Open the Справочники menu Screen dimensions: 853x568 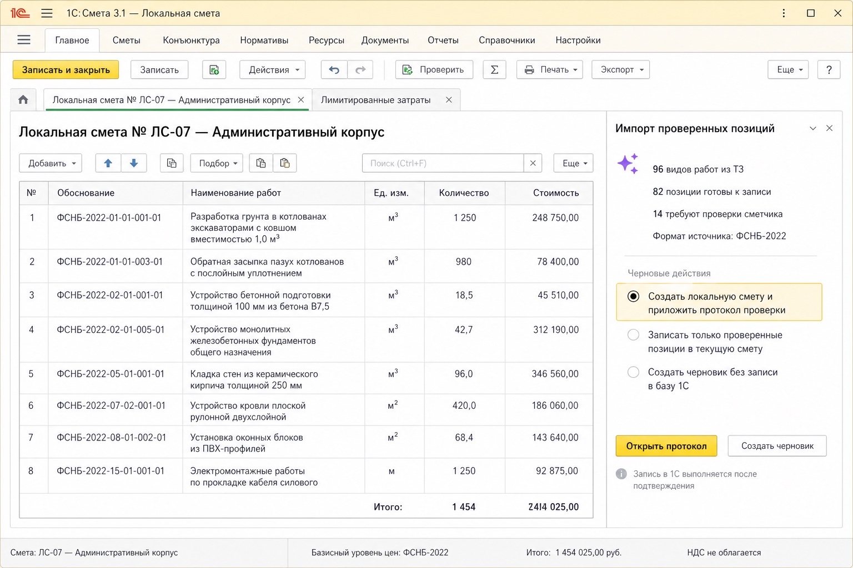click(x=506, y=40)
